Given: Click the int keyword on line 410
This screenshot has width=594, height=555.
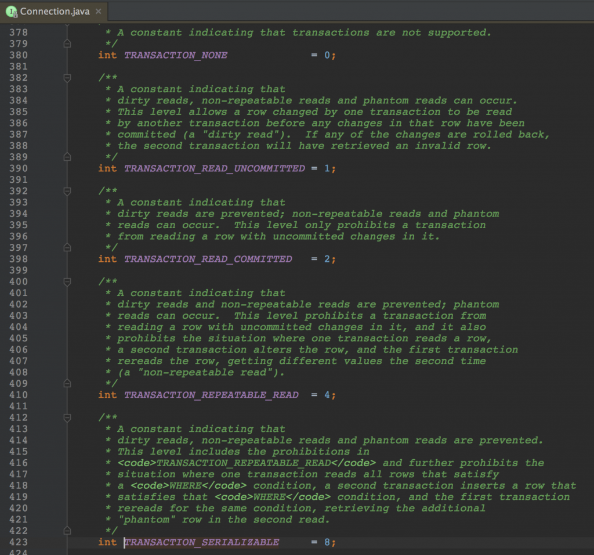Looking at the screenshot, I should (x=107, y=395).
